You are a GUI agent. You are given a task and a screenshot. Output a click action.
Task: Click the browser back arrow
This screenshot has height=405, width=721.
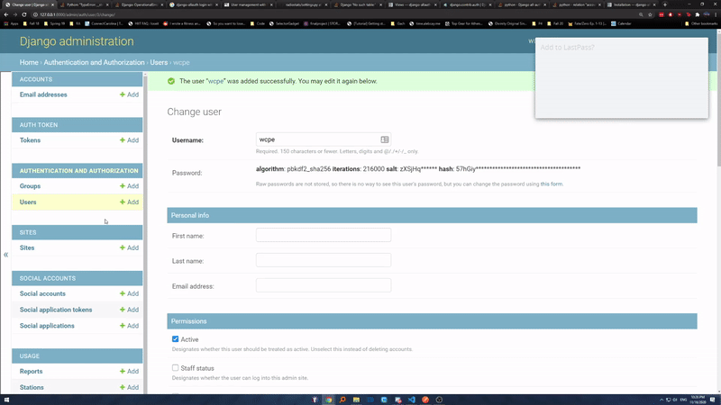click(6, 14)
